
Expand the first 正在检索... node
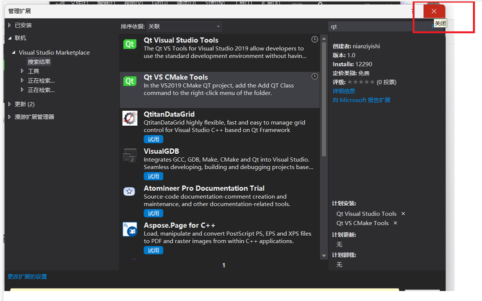click(22, 80)
